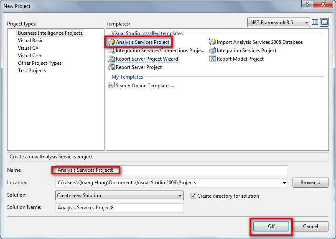Click the Report Server Project label
Viewport: 336px width, 239px height.
pos(139,67)
